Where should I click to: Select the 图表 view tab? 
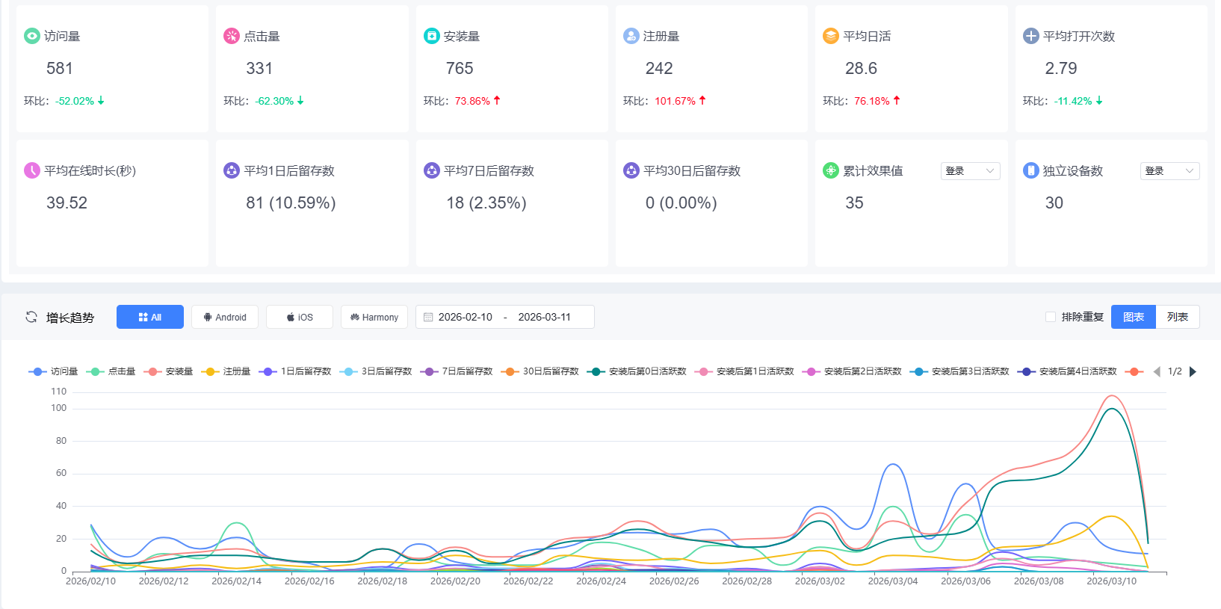(x=1133, y=317)
